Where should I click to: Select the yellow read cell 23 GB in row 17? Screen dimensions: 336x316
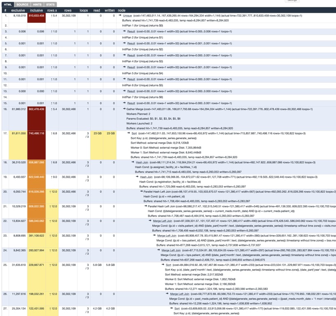[97, 145]
